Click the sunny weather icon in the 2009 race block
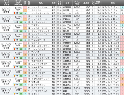The image size is (124, 95). (x=15, y=67)
